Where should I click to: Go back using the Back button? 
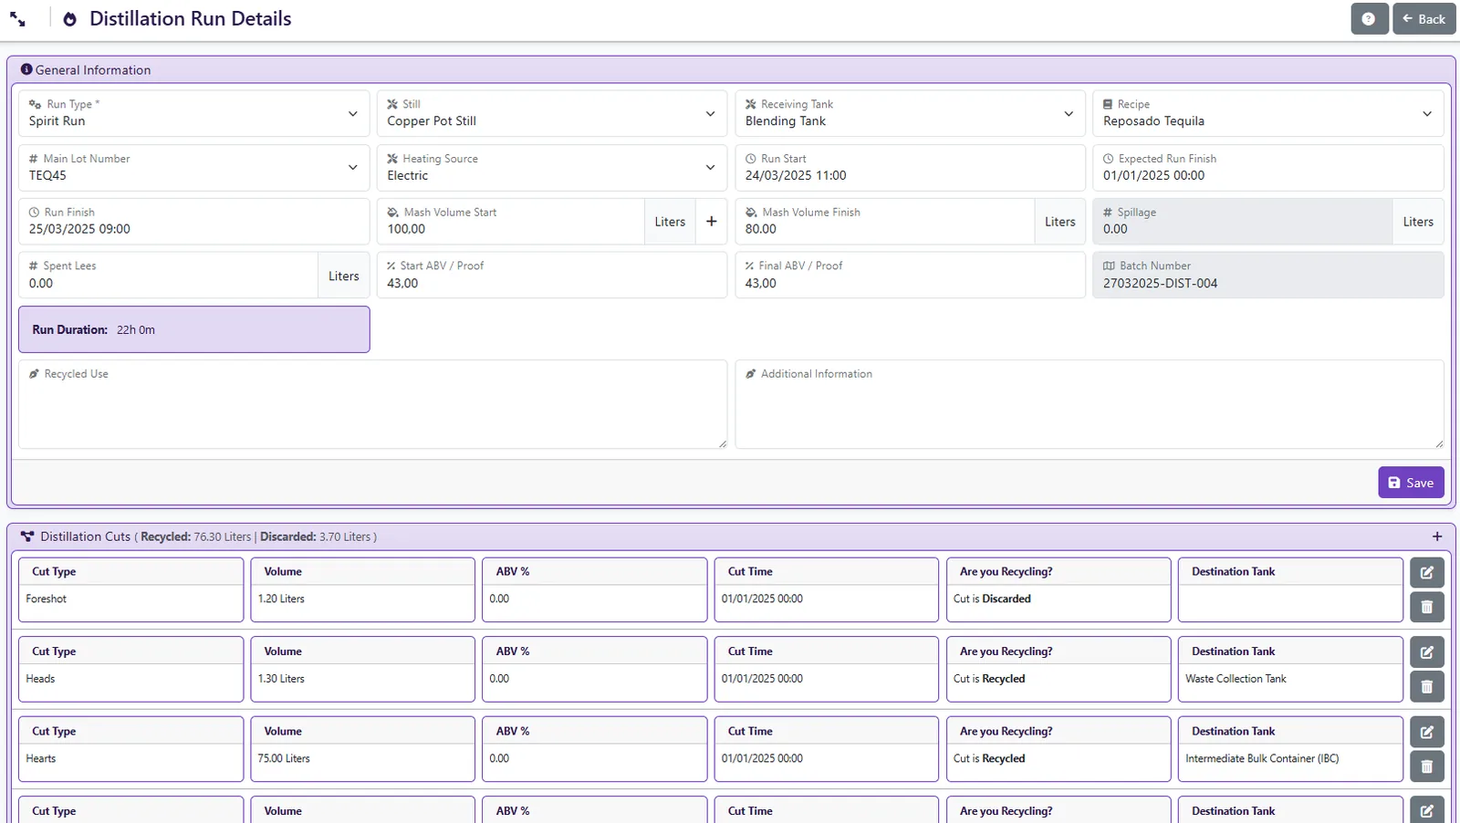[x=1423, y=19]
